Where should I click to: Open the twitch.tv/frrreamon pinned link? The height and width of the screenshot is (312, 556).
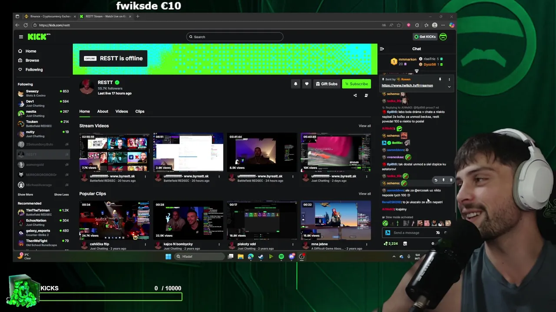click(407, 85)
